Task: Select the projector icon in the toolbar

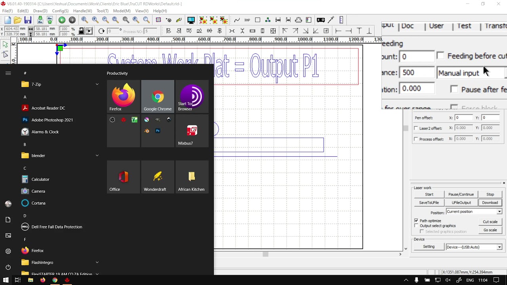Action: click(321, 20)
